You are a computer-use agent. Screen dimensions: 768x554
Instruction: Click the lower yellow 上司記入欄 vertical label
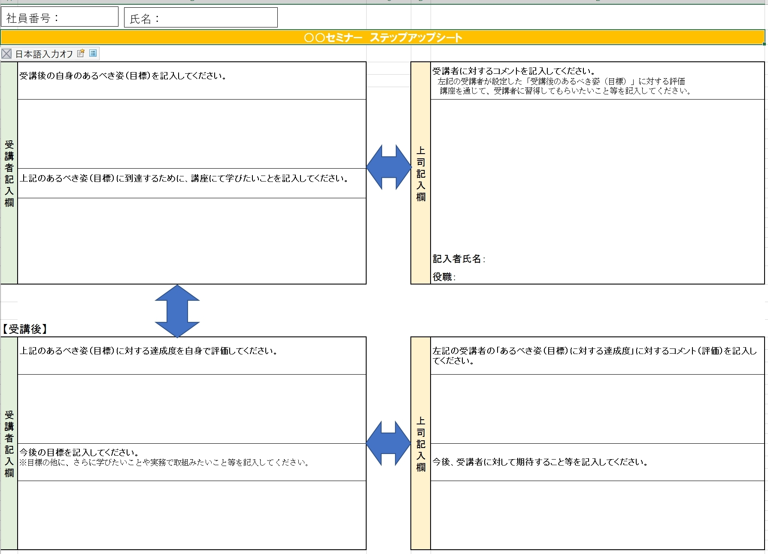pos(421,443)
